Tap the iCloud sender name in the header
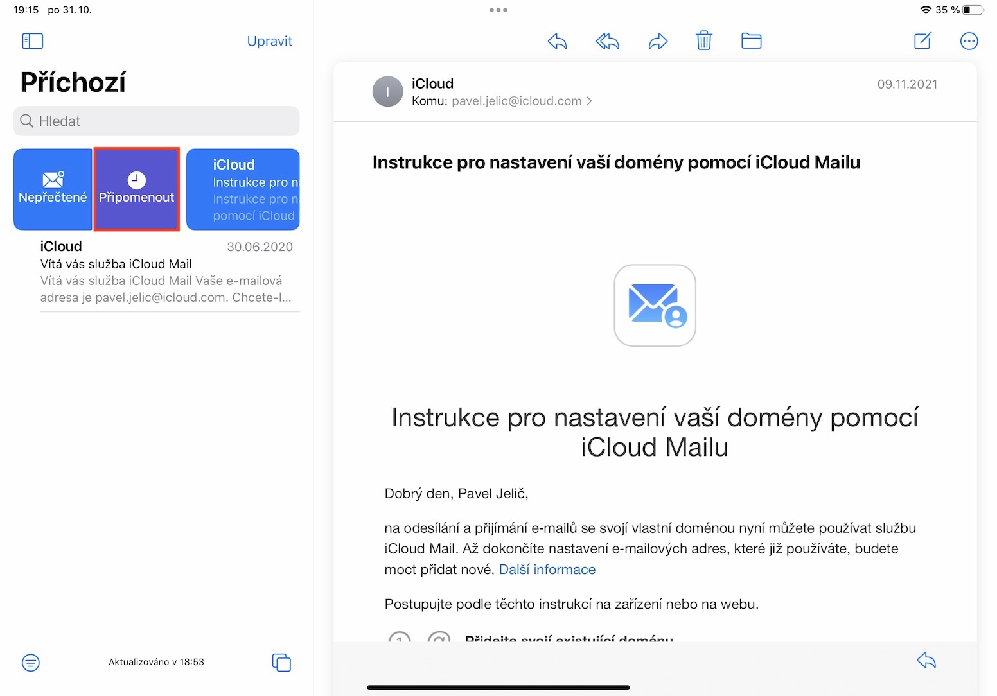The width and height of the screenshot is (997, 696). [432, 83]
